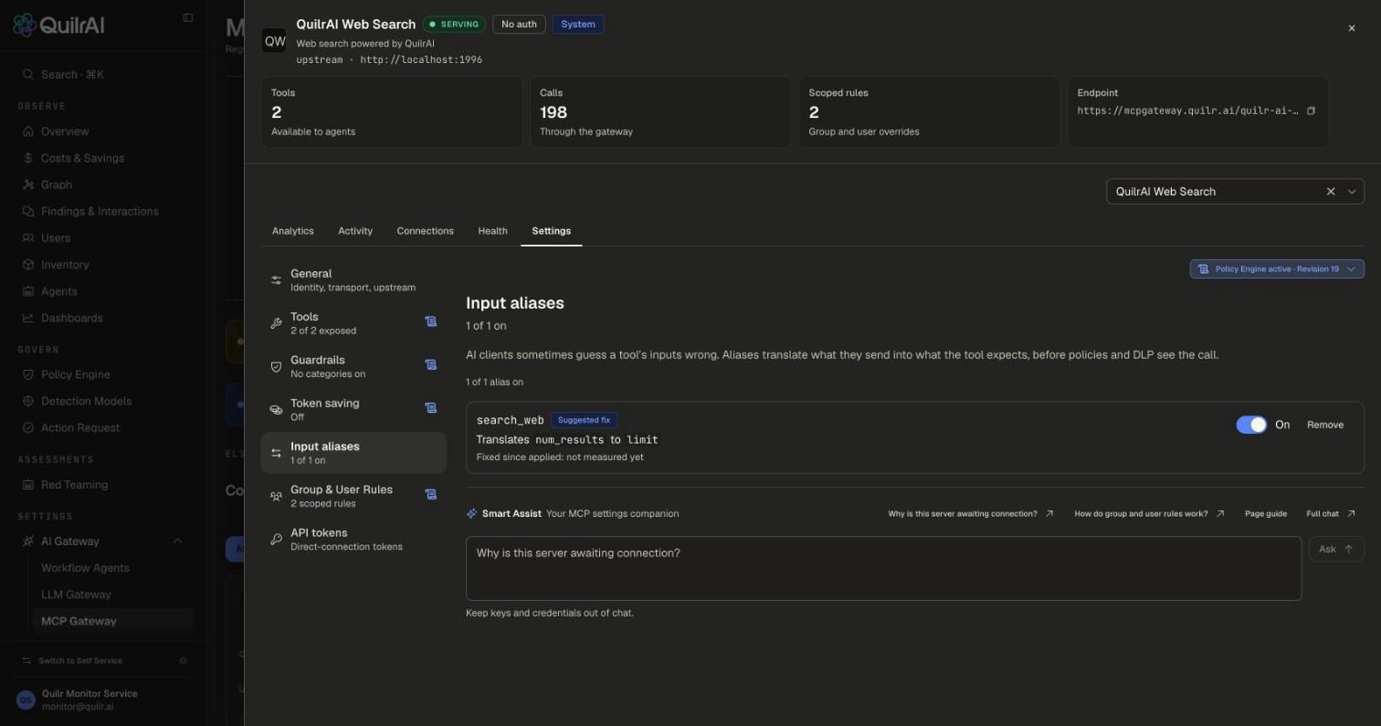Open the Activity tab

(x=355, y=231)
